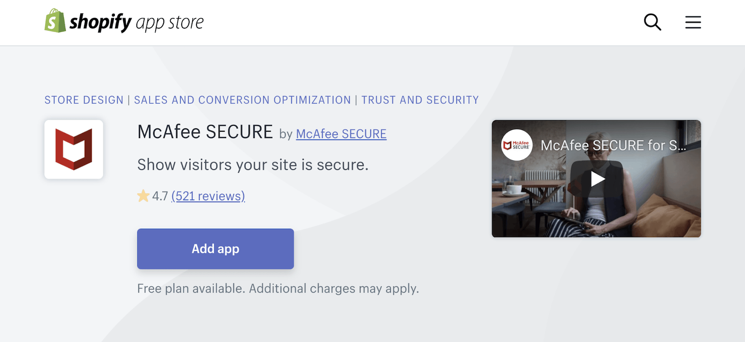Screen dimensions: 745x342
Task: Click the 4.7 rating score
Action: 160,196
